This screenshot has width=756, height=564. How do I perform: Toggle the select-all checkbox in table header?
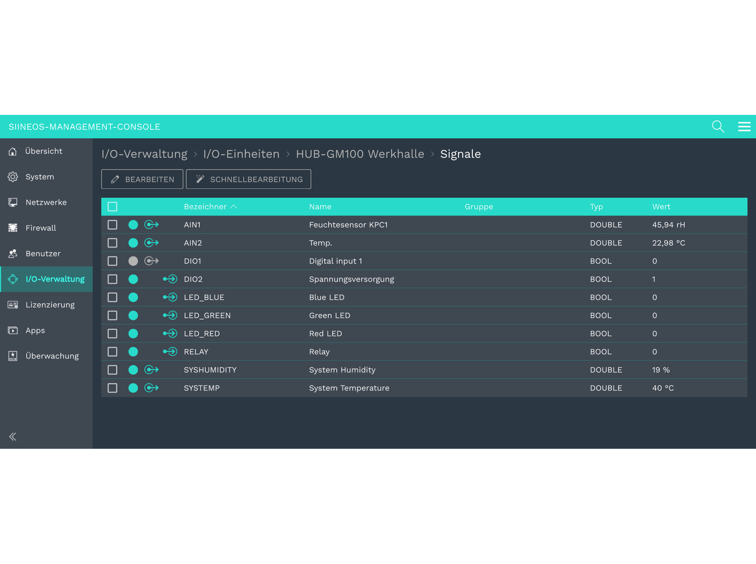[113, 207]
